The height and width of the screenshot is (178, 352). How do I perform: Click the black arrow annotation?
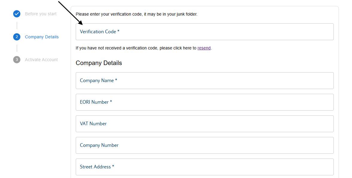tap(71, 13)
